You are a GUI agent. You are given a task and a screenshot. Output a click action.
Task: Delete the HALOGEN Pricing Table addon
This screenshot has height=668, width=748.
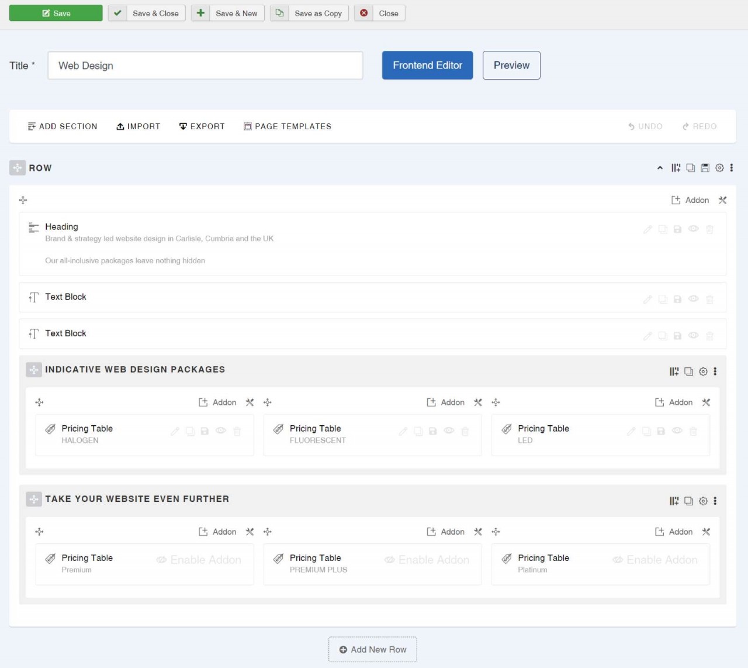tap(237, 431)
